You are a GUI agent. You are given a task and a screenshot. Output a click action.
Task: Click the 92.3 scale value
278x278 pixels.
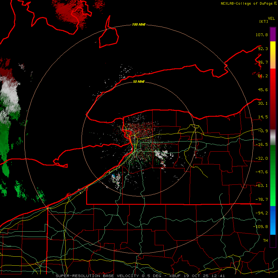pyautogui.click(x=263, y=48)
